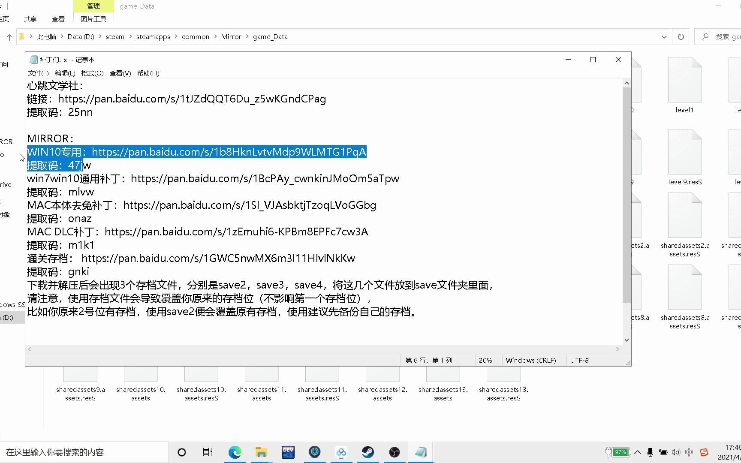This screenshot has height=463, width=741.
Task: Open Notepad 帮助(H) menu
Action: click(148, 73)
